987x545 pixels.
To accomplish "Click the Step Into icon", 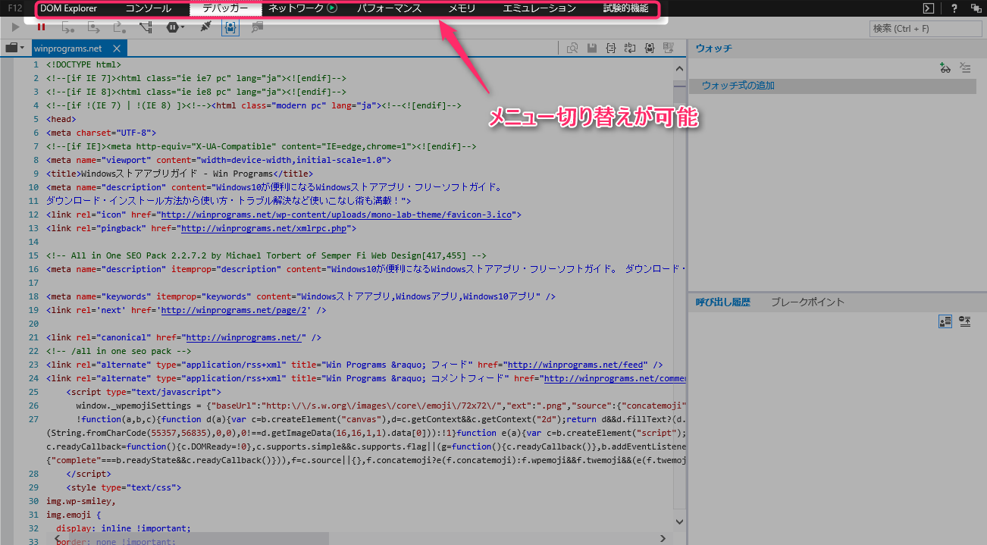I will [x=69, y=28].
